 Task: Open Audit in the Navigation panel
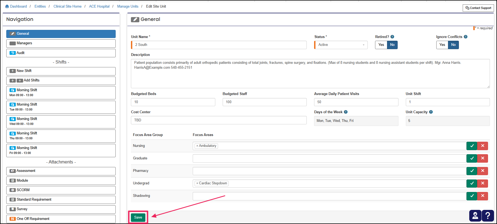pos(61,53)
